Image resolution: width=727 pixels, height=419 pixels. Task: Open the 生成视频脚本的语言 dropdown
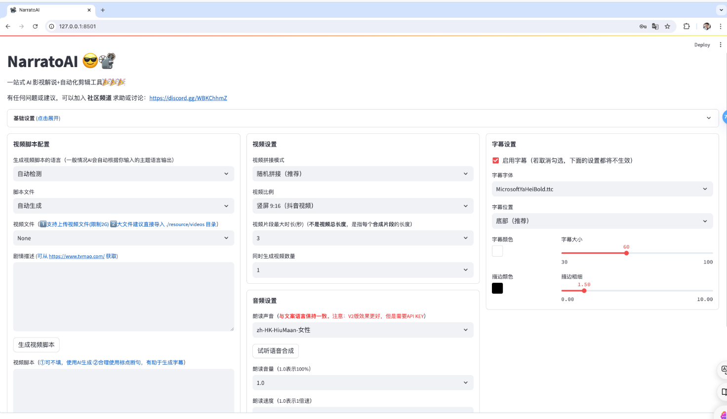[x=123, y=174]
